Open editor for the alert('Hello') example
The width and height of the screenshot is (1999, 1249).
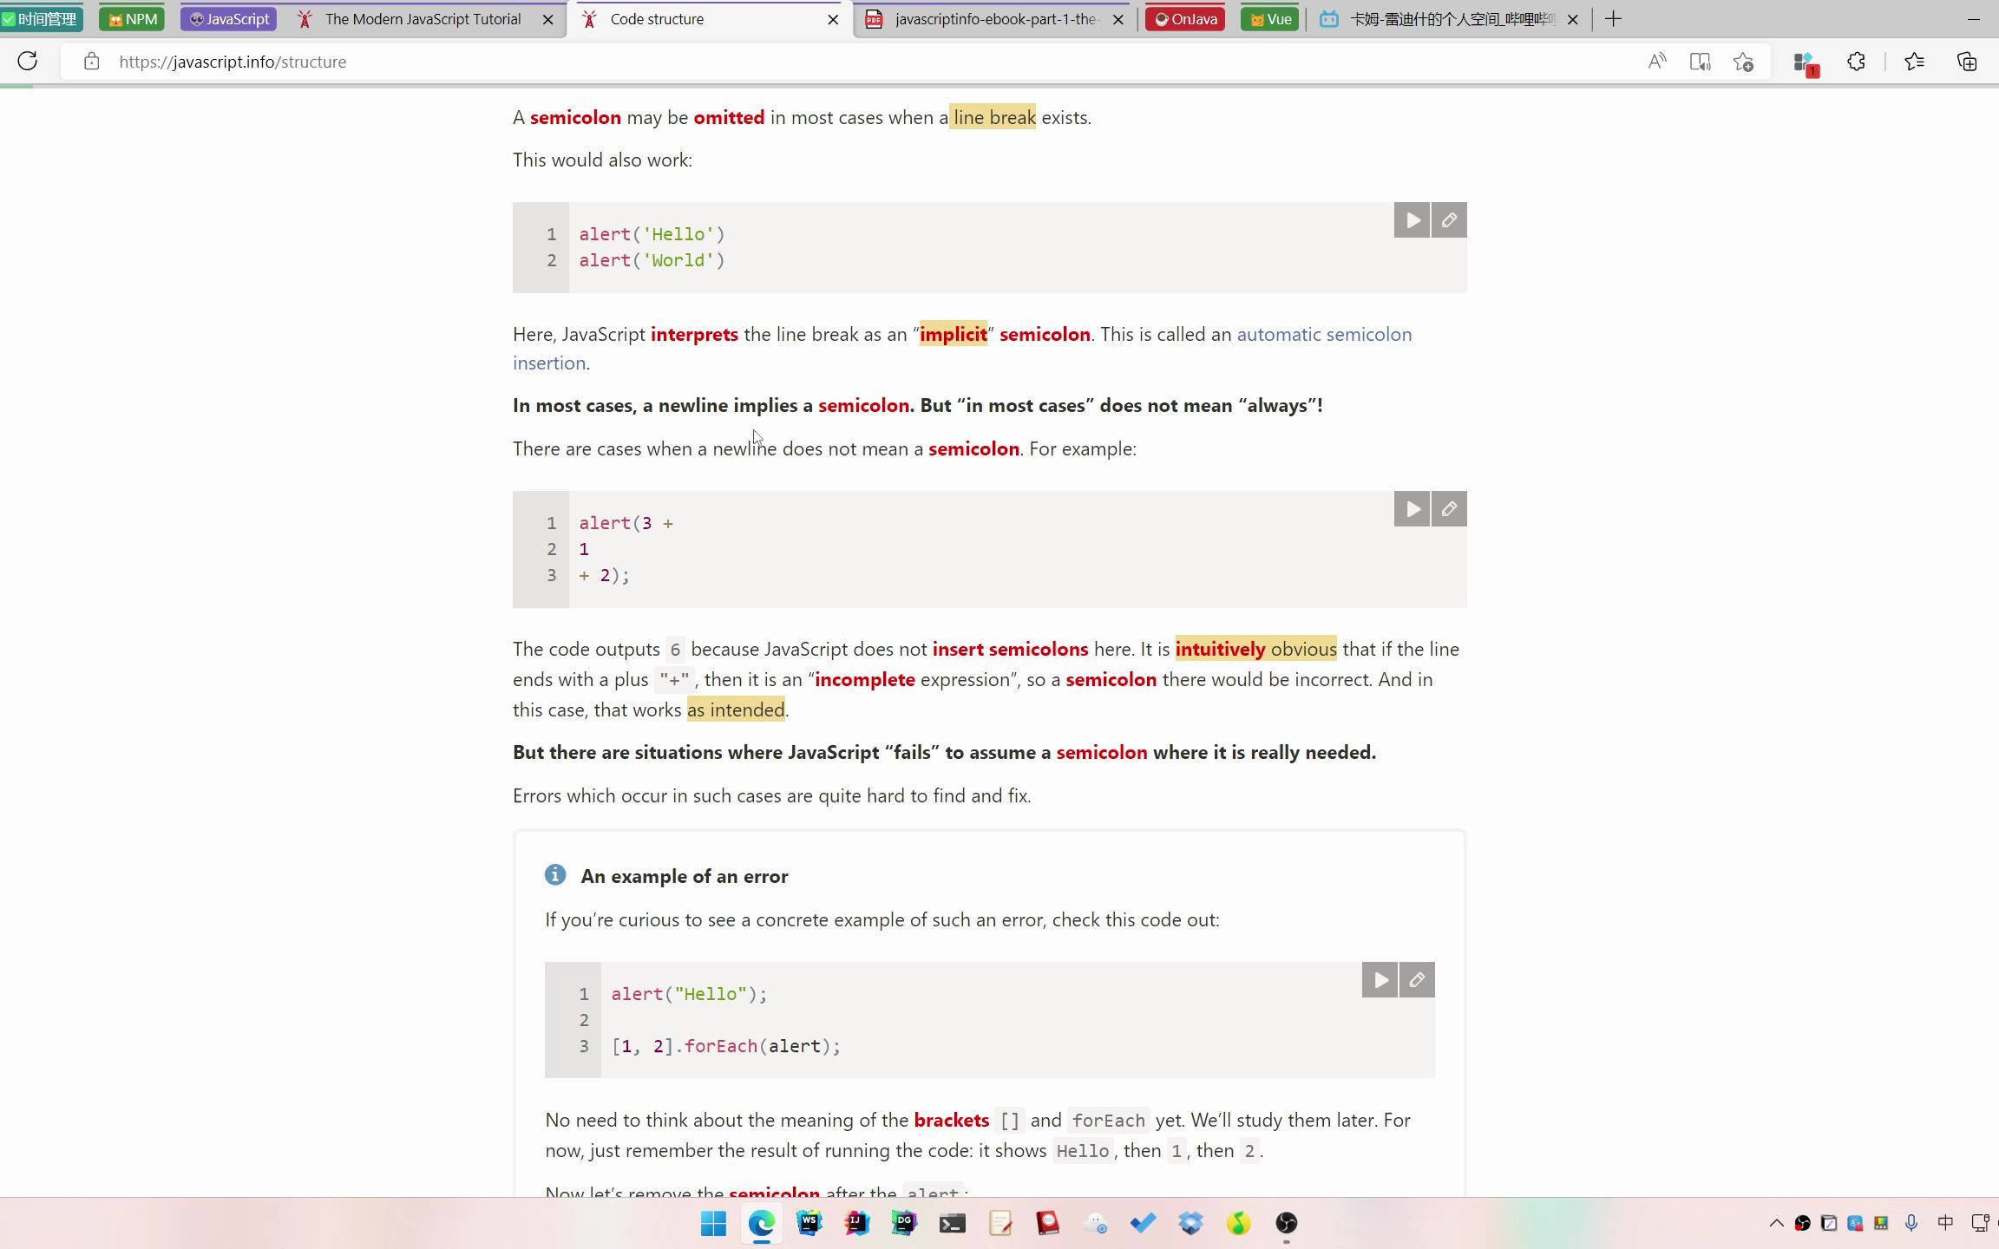tap(1448, 219)
